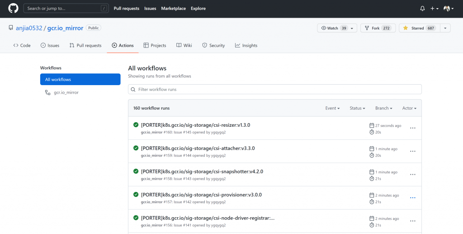Toggle the Starred button

(x=419, y=28)
